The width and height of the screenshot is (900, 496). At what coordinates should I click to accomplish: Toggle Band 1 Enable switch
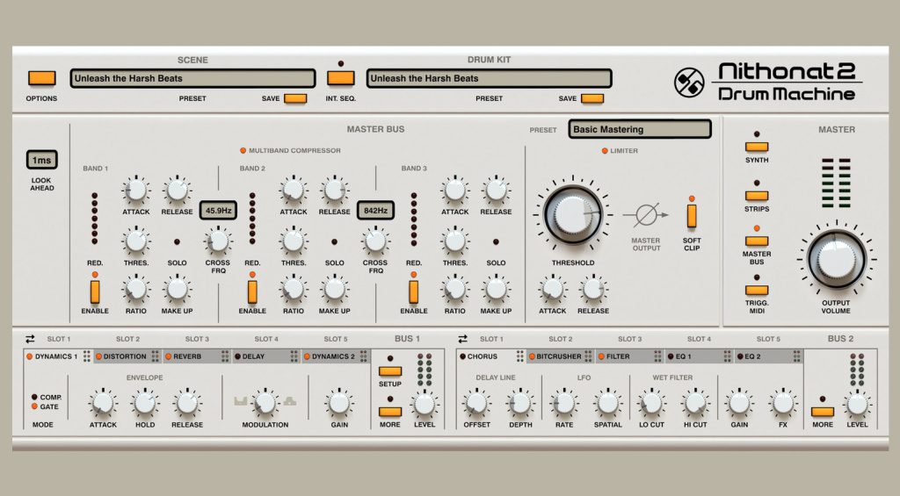(x=95, y=291)
